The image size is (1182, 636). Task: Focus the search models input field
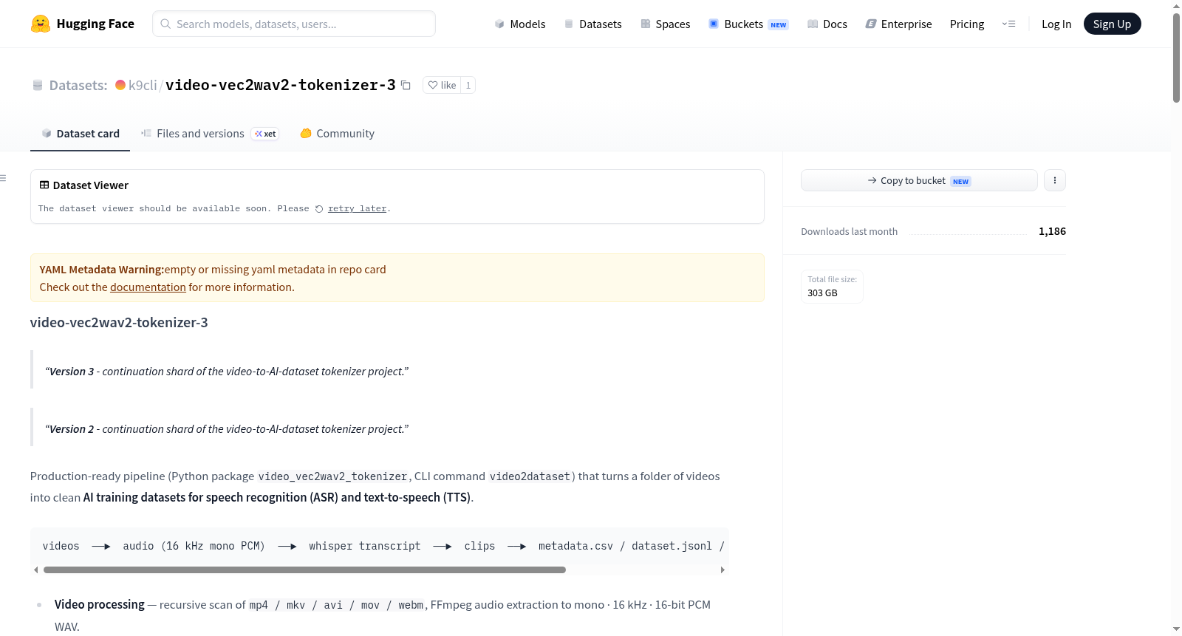[x=294, y=24]
